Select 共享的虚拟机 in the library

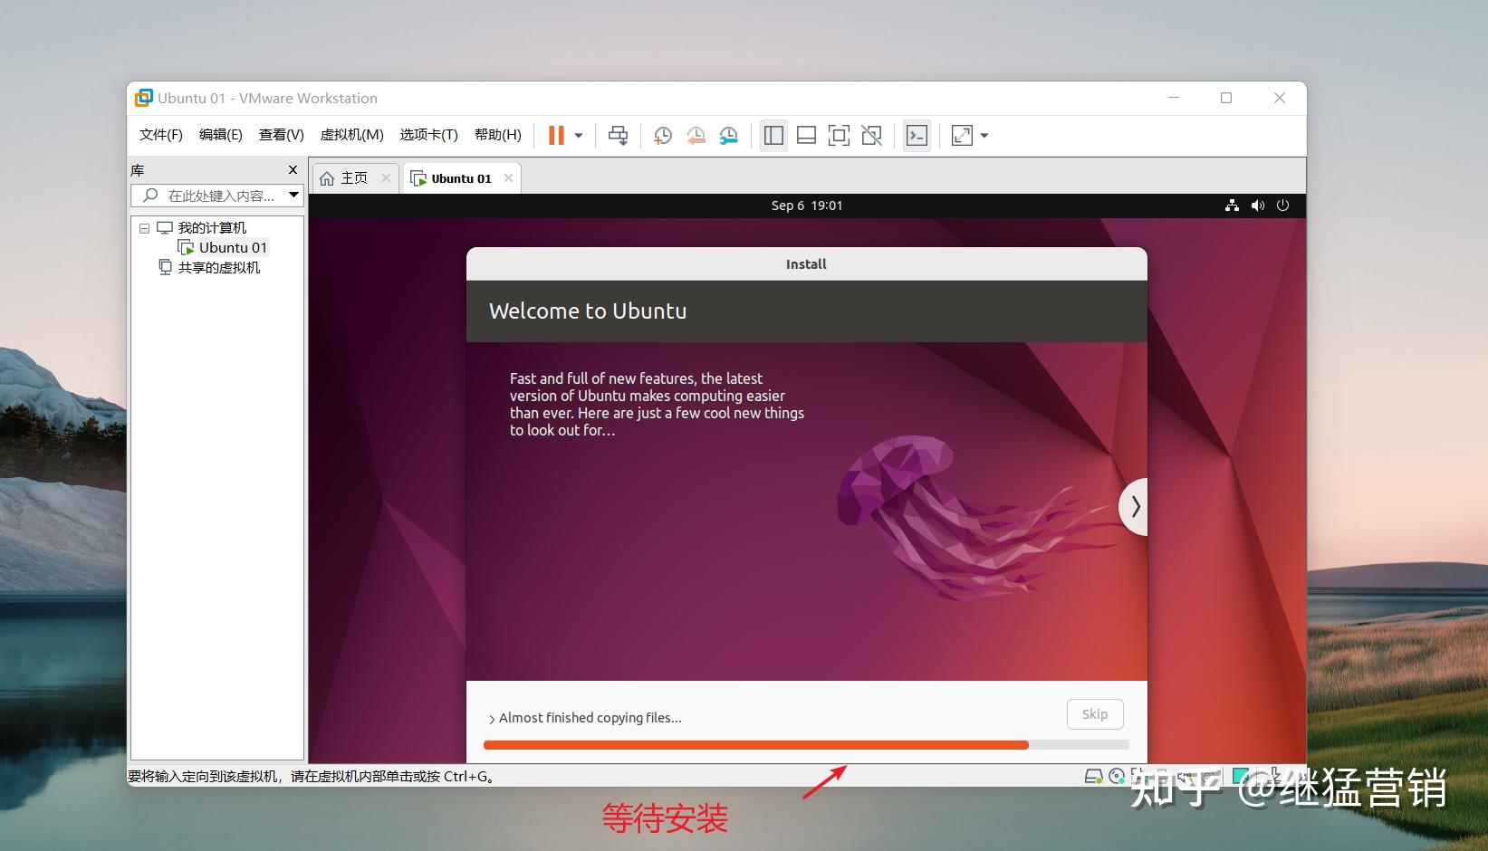(x=219, y=268)
